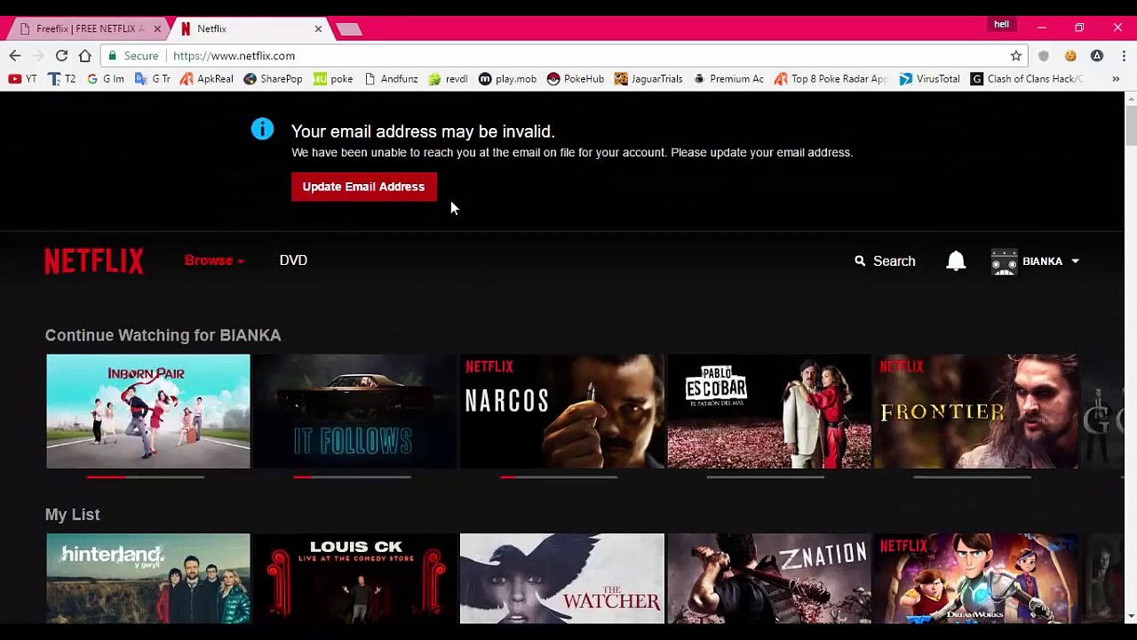Show more bookmarks overflow chevron
This screenshot has height=640, width=1137.
pos(1116,79)
